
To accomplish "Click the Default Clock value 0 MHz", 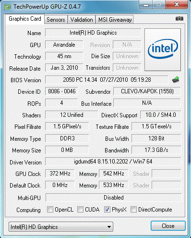I will pos(60,185).
